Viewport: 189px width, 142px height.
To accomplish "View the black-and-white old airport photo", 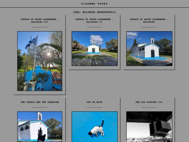I will 149,127.
